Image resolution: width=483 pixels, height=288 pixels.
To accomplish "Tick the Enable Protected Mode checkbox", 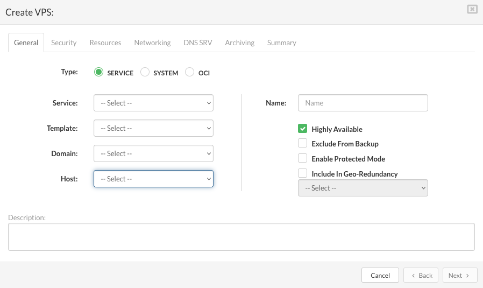I will pos(302,158).
